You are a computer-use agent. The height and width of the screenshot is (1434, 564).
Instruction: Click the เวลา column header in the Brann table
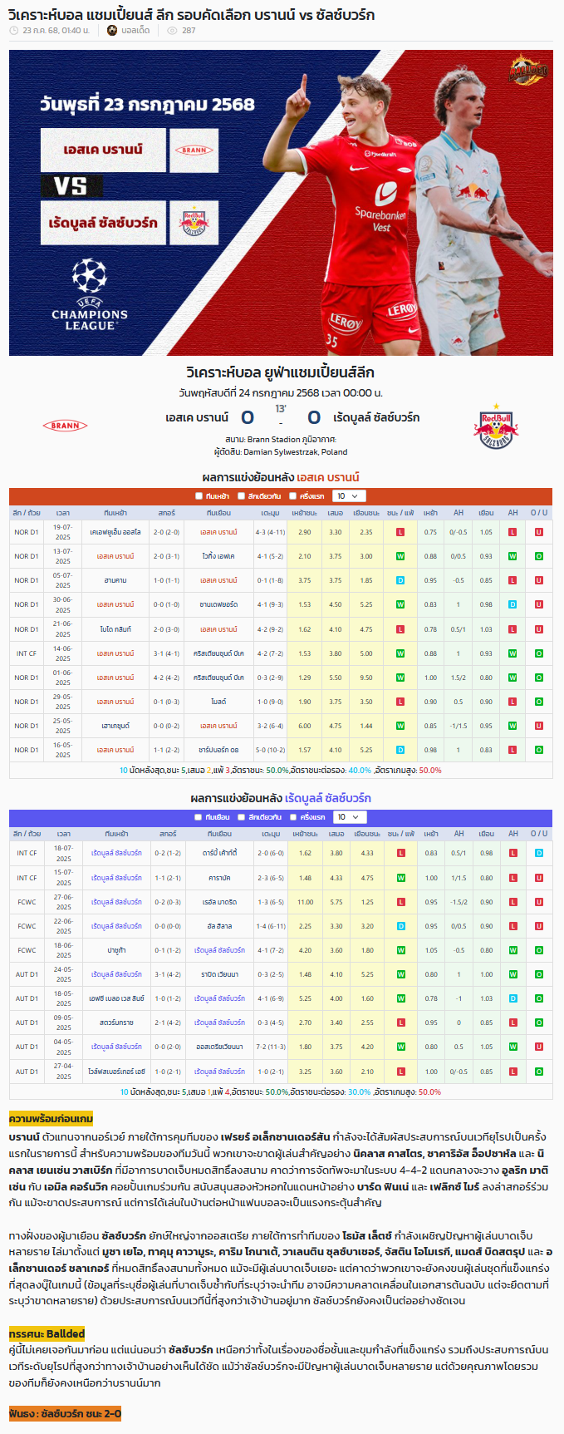coord(62,513)
